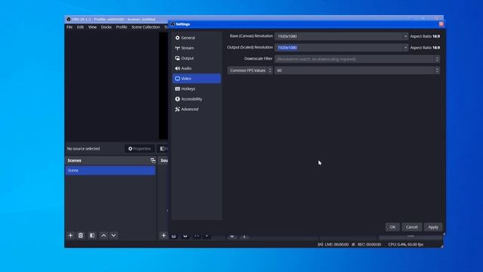Select the Video settings category
This screenshot has height=272, width=483.
196,79
